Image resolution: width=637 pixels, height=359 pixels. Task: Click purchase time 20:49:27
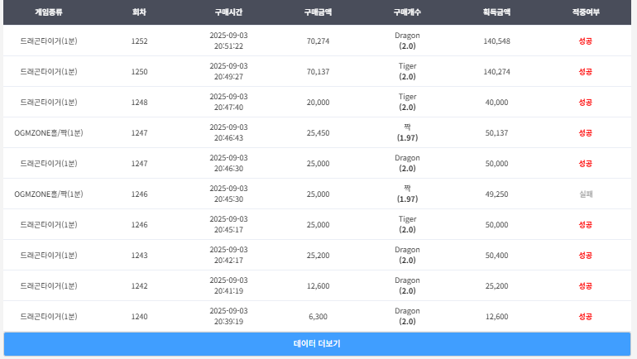point(228,77)
